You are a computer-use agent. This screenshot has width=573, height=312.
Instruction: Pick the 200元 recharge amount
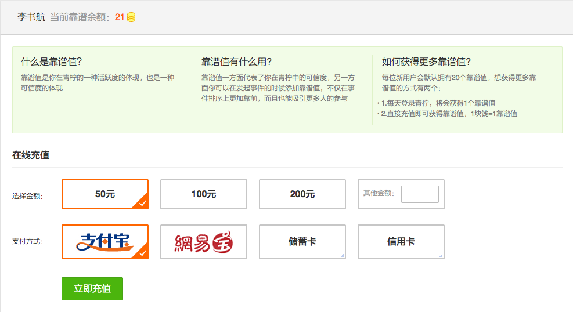[x=302, y=194]
